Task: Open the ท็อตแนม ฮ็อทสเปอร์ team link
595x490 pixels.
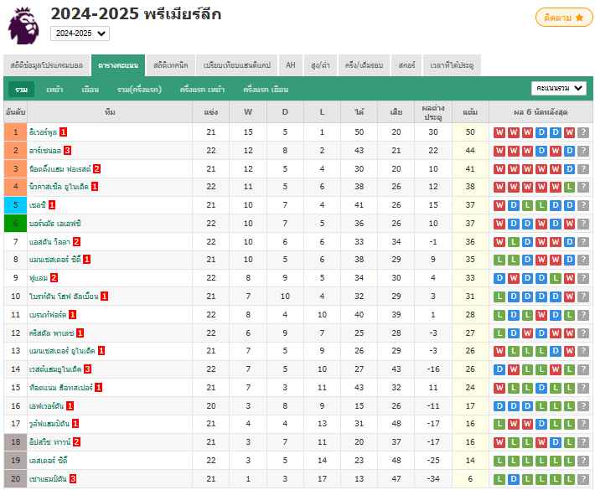Action: pyautogui.click(x=61, y=388)
